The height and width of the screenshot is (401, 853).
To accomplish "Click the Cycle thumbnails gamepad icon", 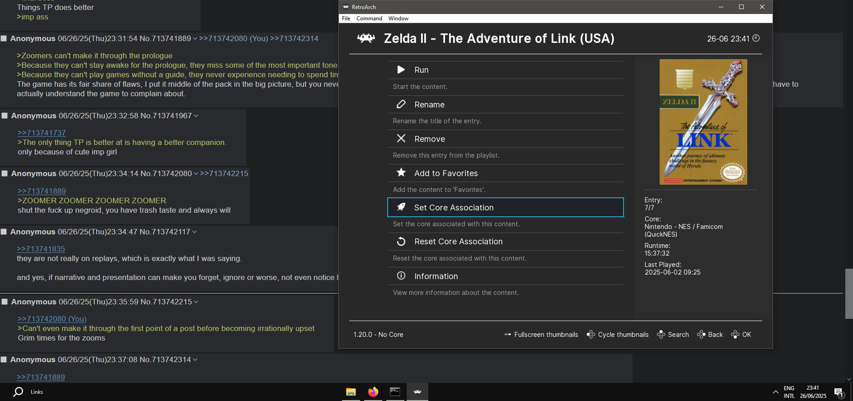I will pyautogui.click(x=591, y=335).
